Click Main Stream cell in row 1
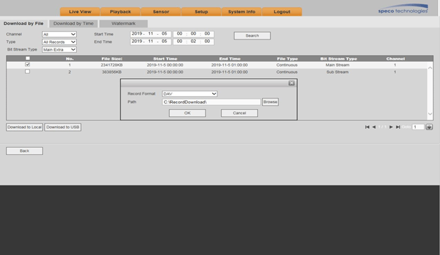 (x=338, y=65)
